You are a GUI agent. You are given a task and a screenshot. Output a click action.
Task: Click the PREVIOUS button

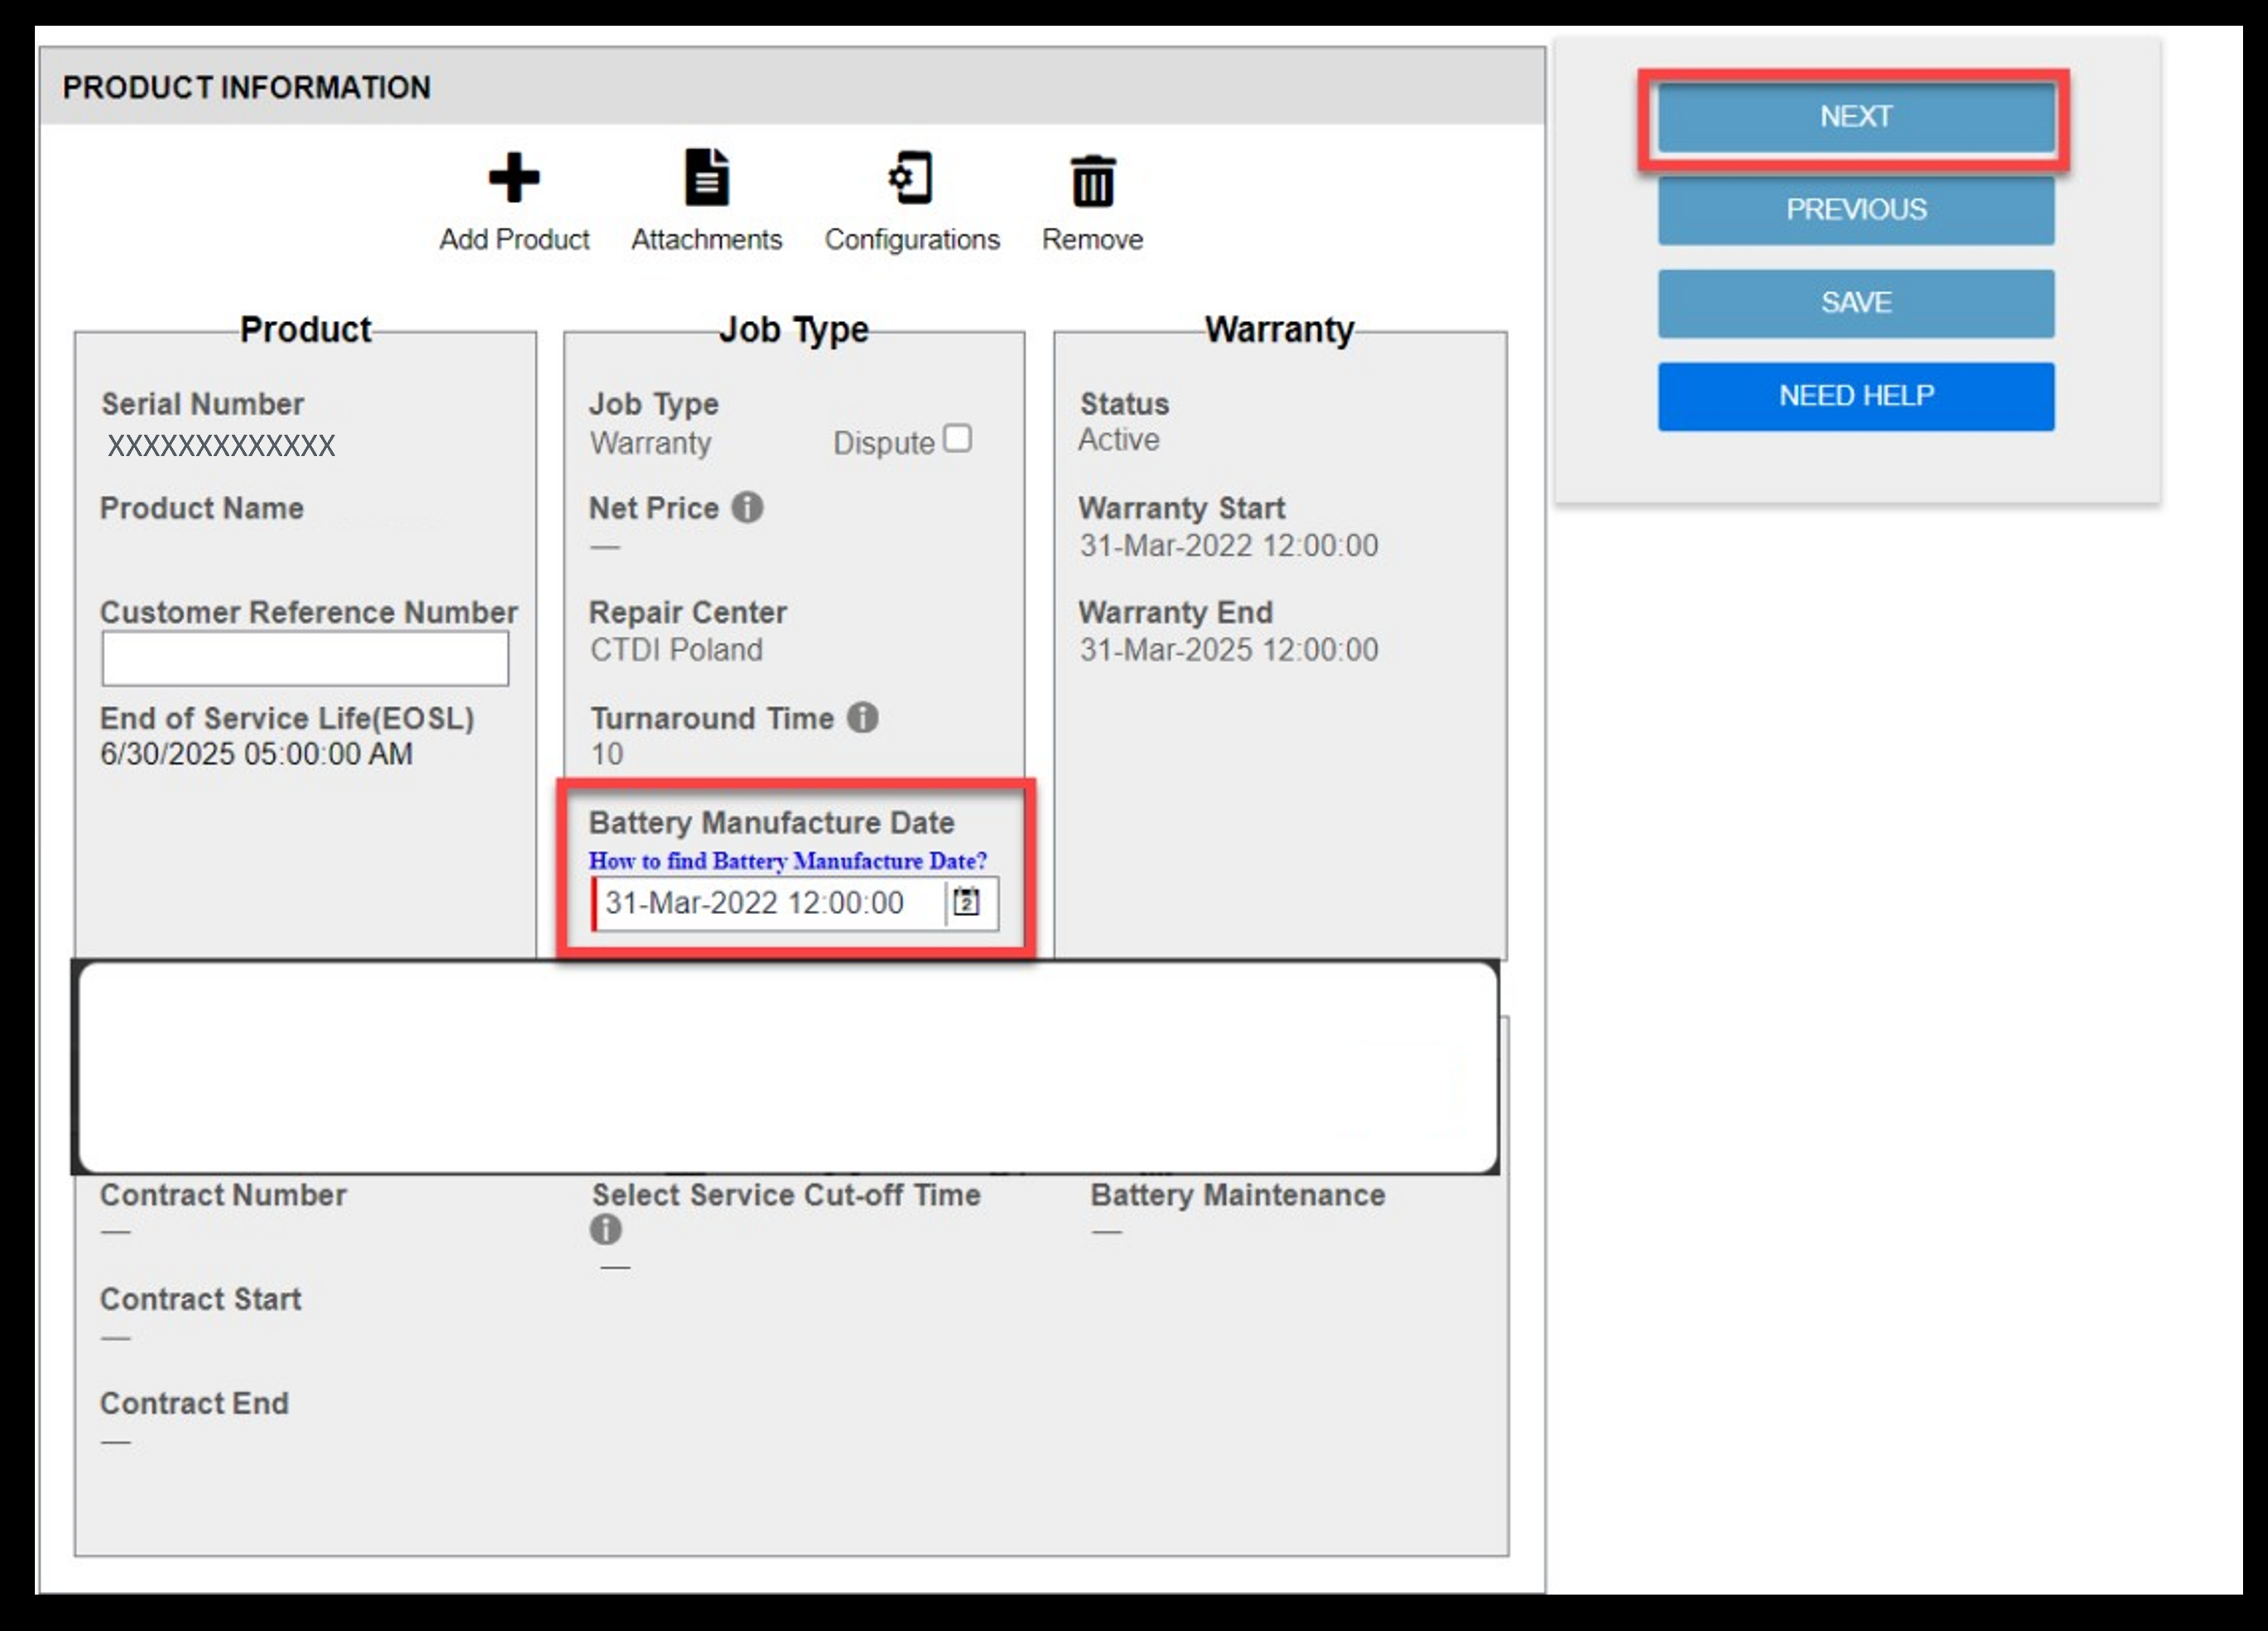[1855, 210]
